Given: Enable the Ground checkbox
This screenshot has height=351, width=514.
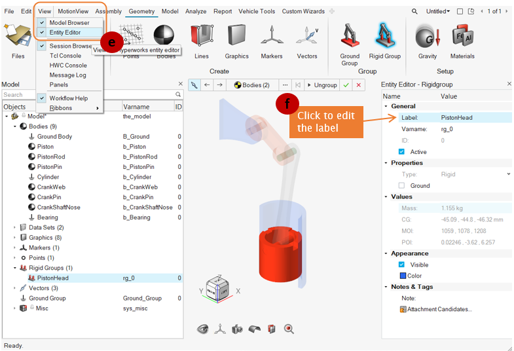Looking at the screenshot, I should [401, 185].
